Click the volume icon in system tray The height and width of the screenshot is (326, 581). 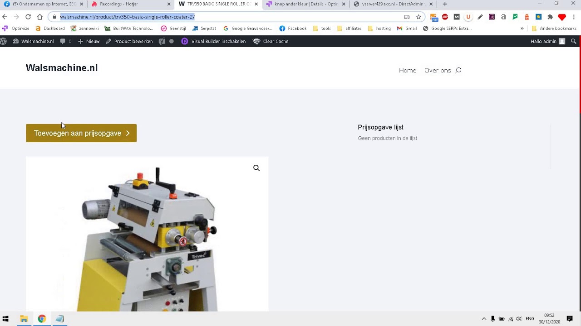(519, 319)
